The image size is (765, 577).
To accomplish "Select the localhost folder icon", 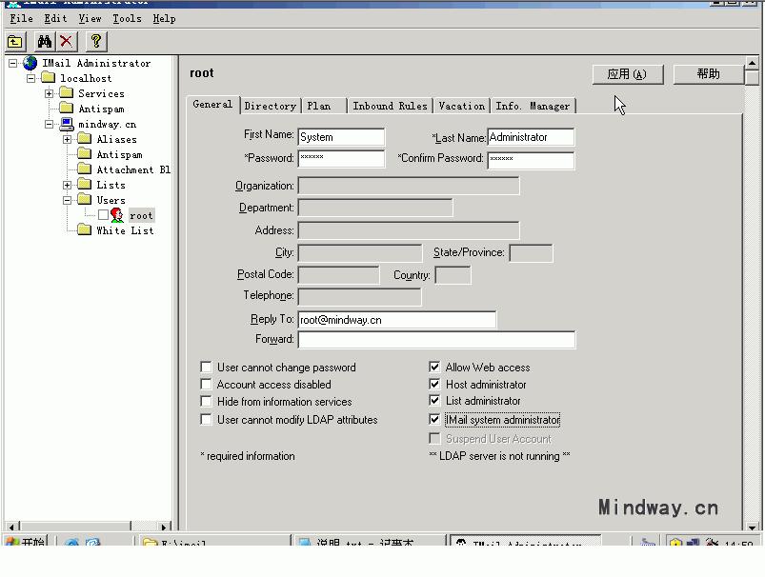I will pos(48,77).
